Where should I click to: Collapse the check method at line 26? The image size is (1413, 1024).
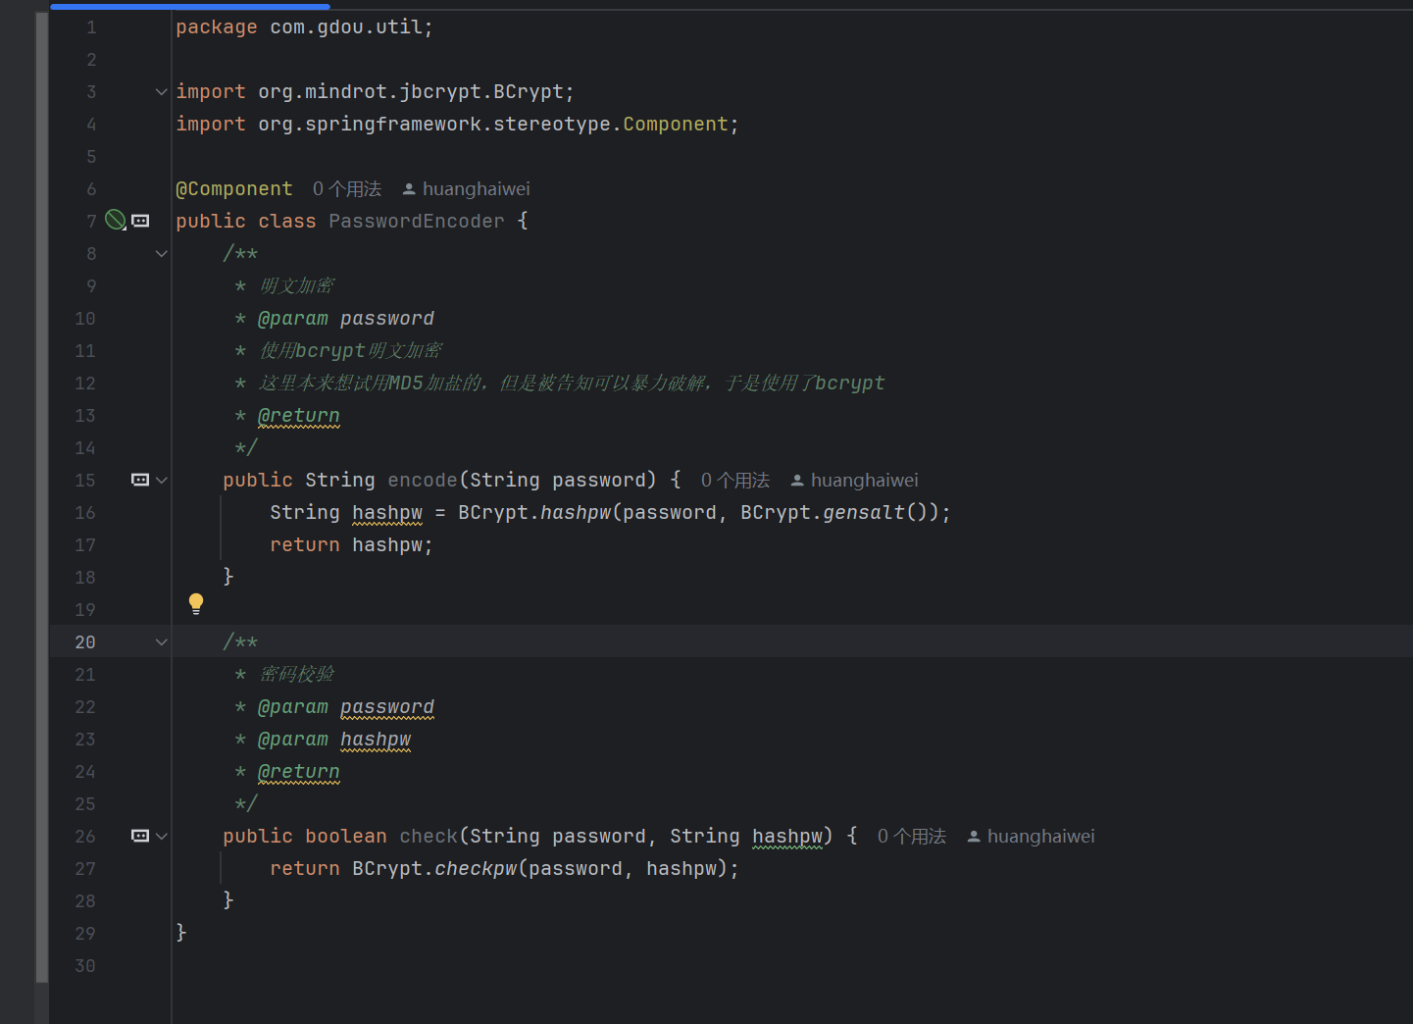click(162, 836)
